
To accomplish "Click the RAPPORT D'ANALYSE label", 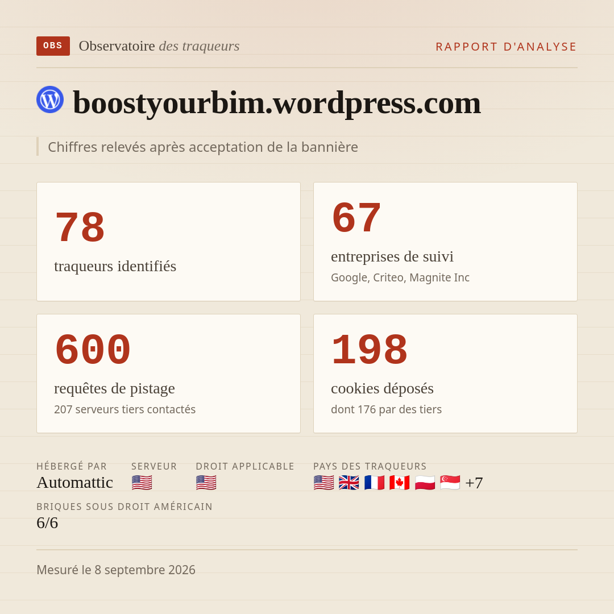I will (x=507, y=47).
